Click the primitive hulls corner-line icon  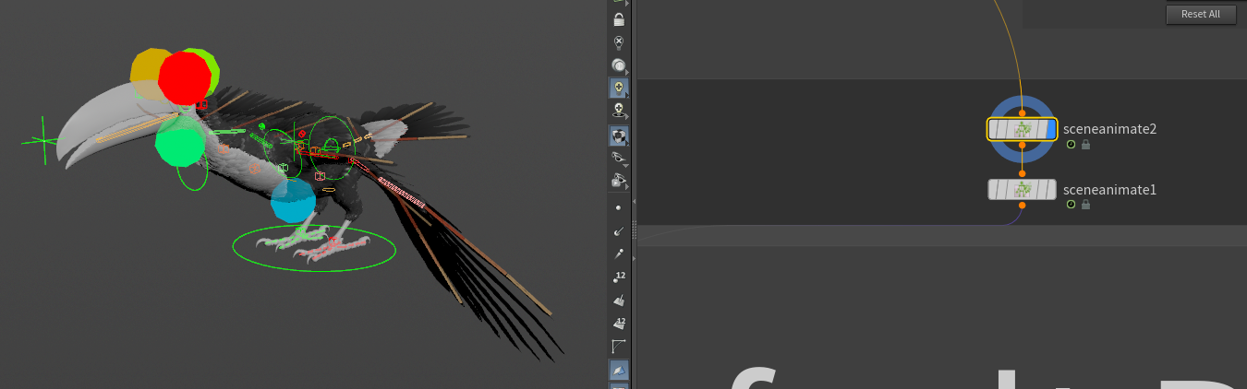pyautogui.click(x=619, y=347)
